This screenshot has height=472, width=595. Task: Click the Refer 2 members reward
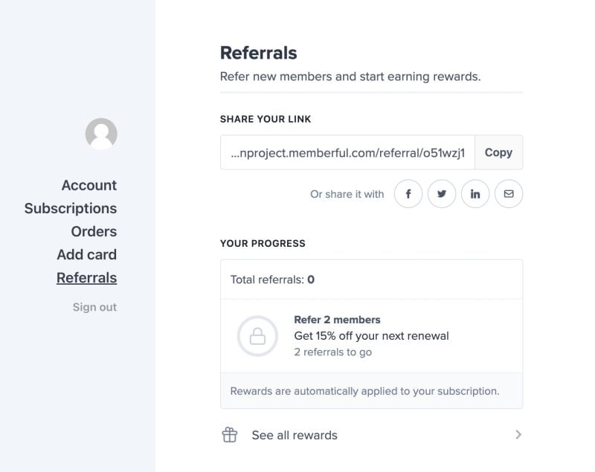click(337, 320)
